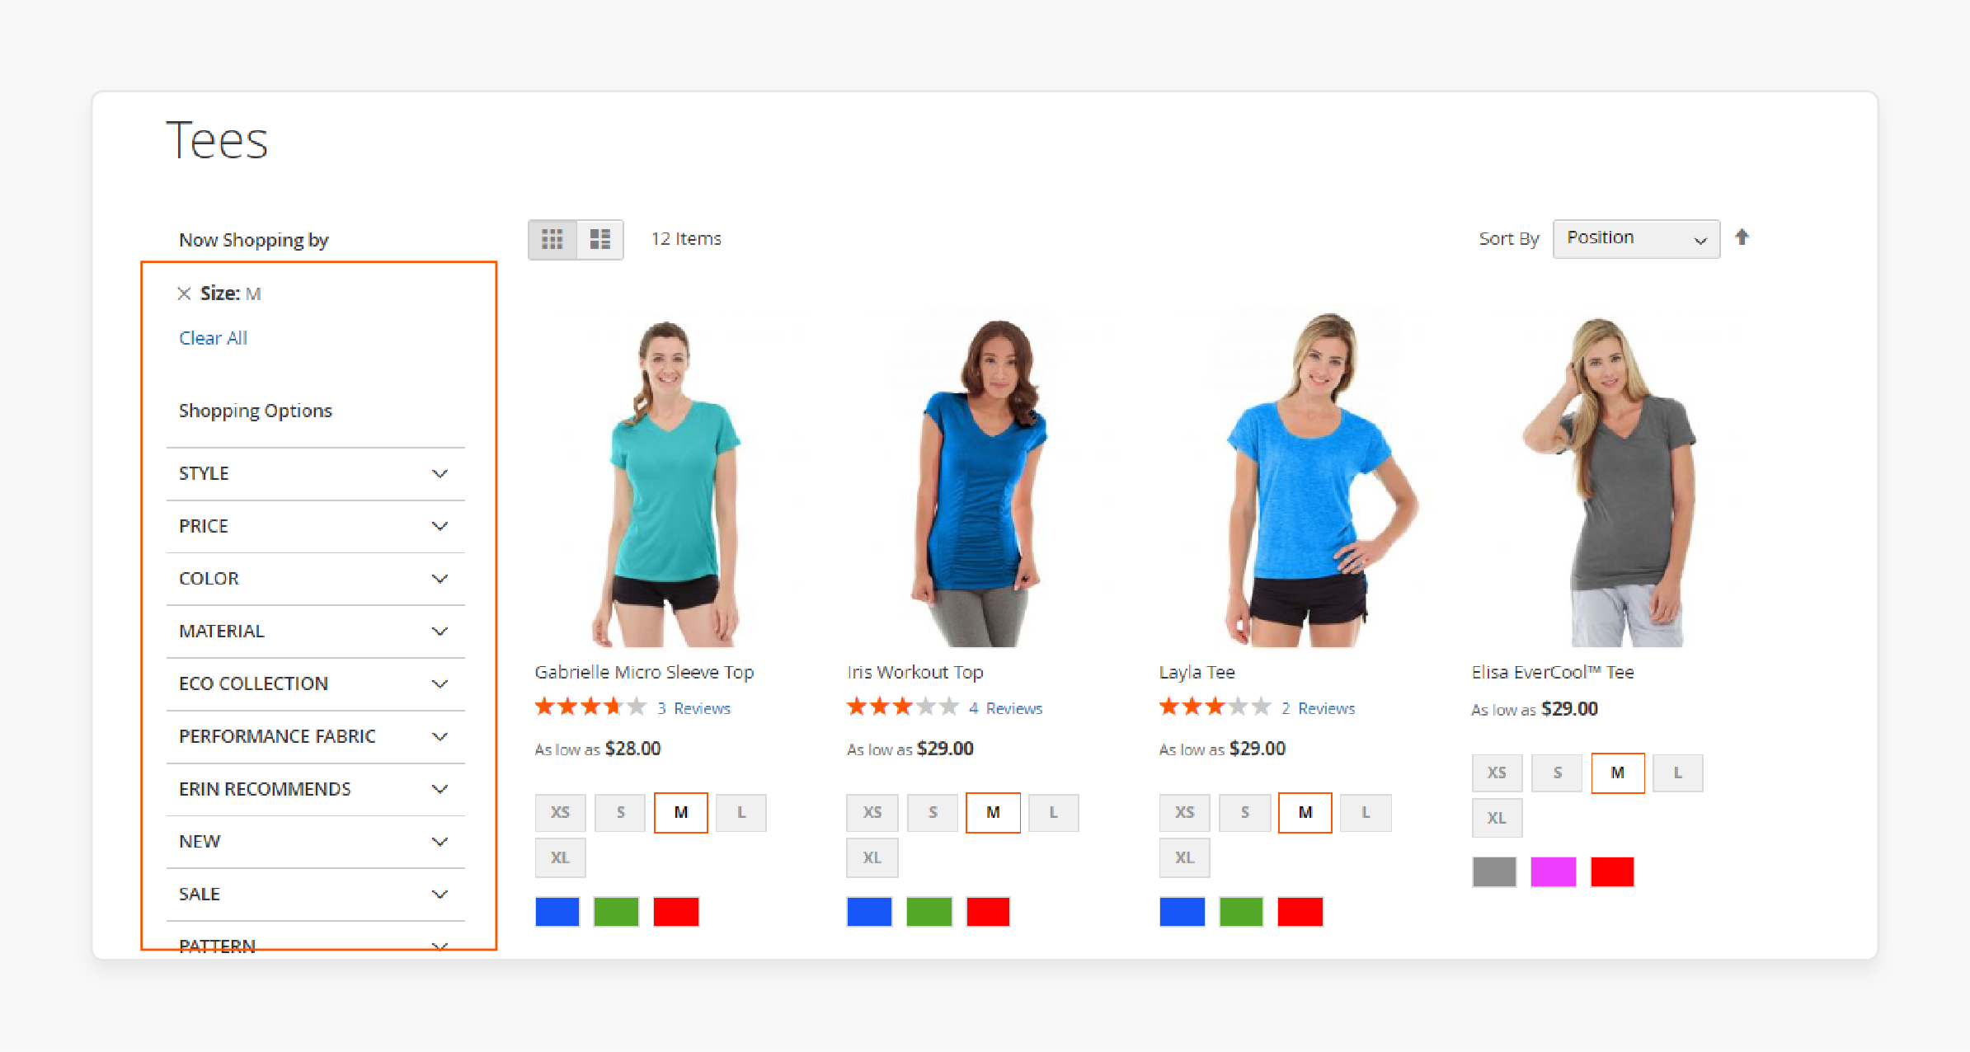1970x1052 pixels.
Task: Expand the SALE filter
Action: (x=315, y=895)
